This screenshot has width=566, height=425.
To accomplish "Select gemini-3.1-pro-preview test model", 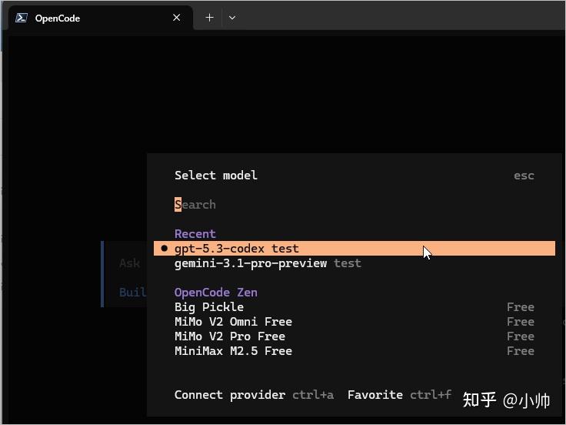I will 354,263.
